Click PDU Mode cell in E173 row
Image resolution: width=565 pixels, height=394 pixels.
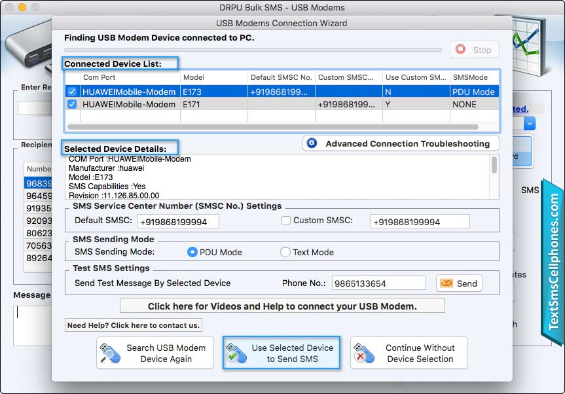473,92
